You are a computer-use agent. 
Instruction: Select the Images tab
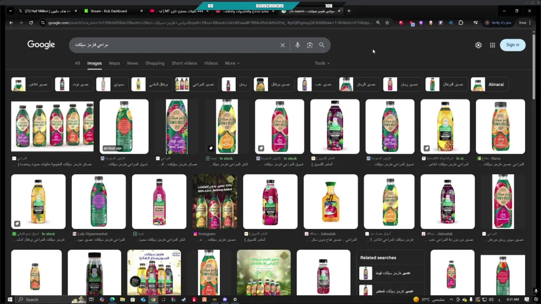pyautogui.click(x=95, y=63)
